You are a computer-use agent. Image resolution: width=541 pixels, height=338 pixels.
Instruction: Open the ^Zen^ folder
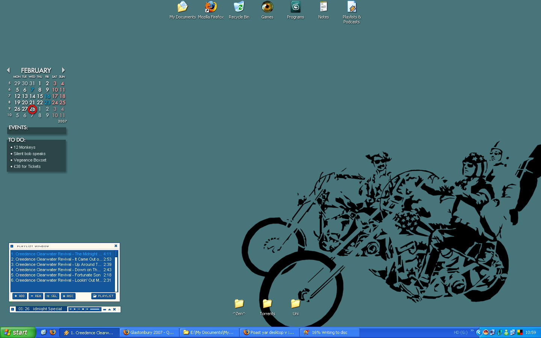click(x=239, y=307)
